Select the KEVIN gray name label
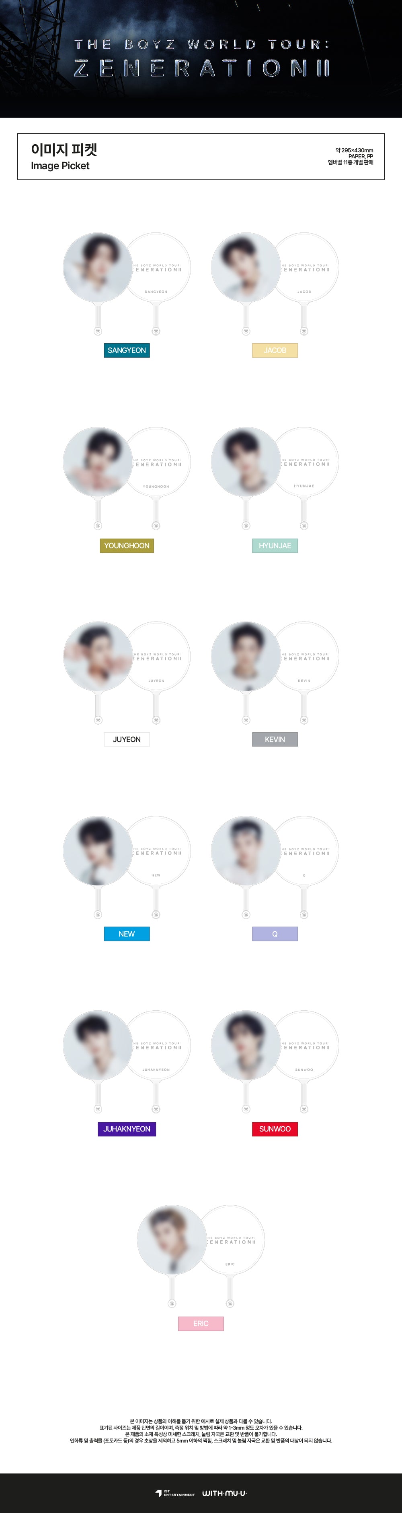402x1513 pixels. [x=275, y=740]
